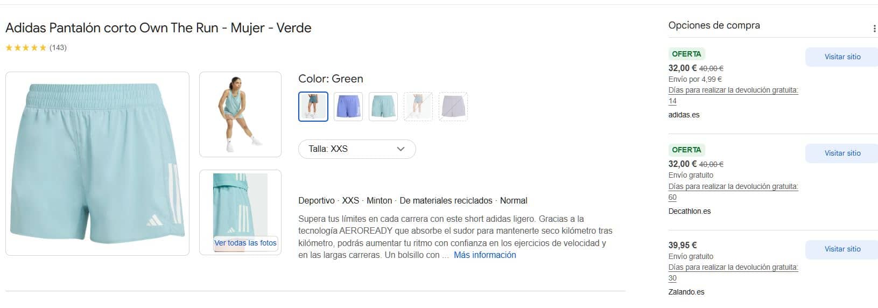The height and width of the screenshot is (308, 878).
Task: Visit the adidas.es store site
Action: pyautogui.click(x=842, y=57)
